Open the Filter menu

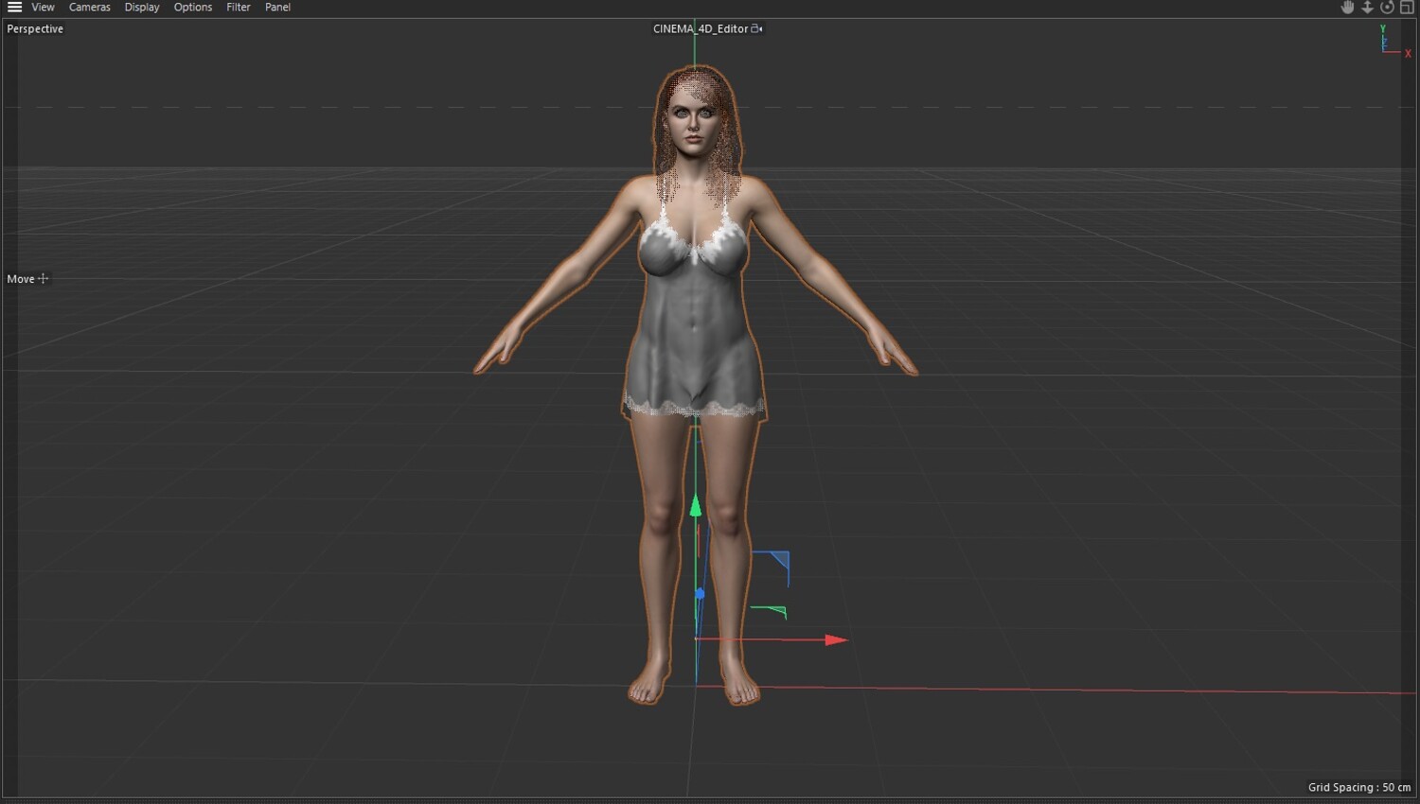click(239, 7)
